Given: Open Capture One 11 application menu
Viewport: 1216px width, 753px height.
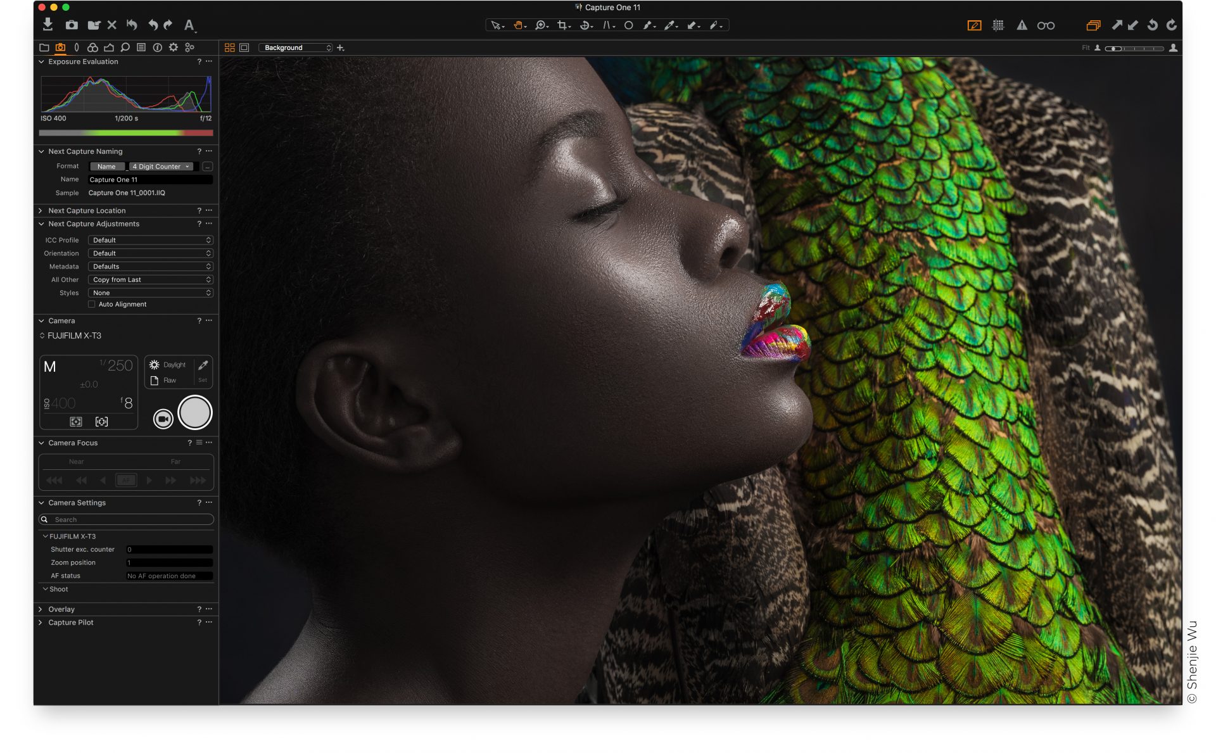Looking at the screenshot, I should [x=608, y=7].
